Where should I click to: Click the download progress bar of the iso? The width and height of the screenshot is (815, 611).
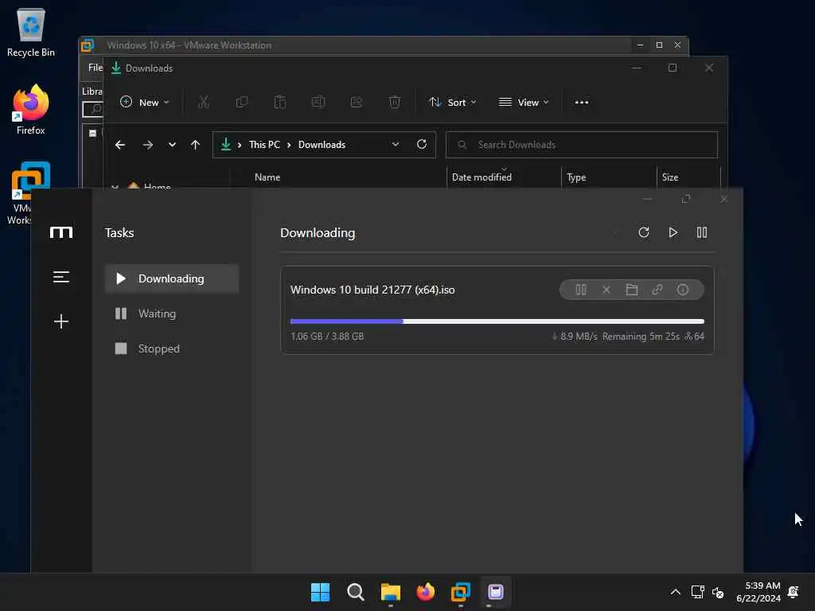pos(497,321)
